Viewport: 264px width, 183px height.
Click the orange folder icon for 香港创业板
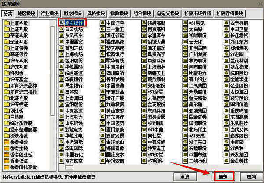[7, 154]
